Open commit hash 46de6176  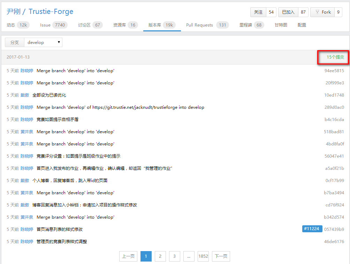[334, 241]
